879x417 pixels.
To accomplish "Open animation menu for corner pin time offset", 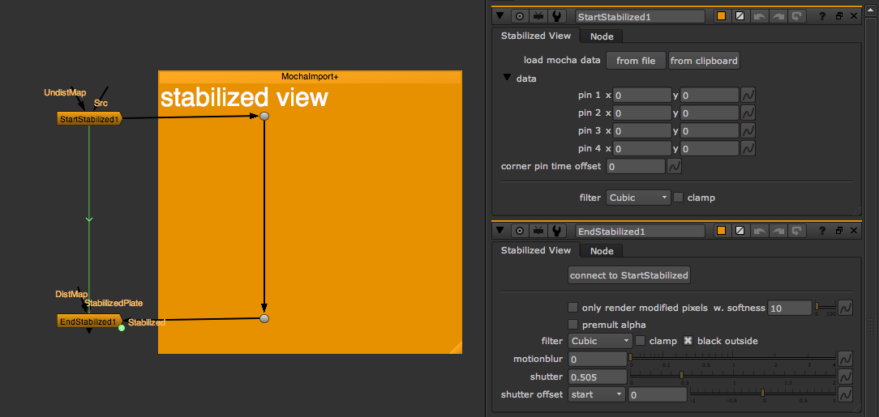I will [675, 166].
